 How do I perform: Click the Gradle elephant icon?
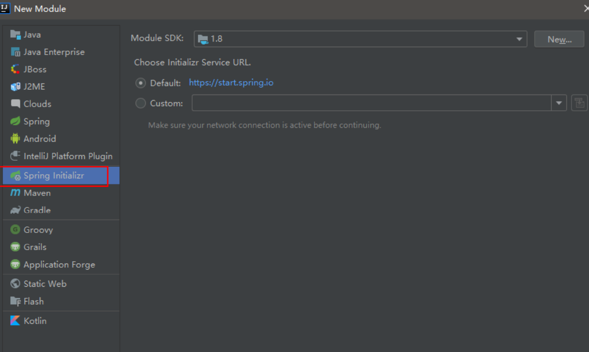pos(15,210)
